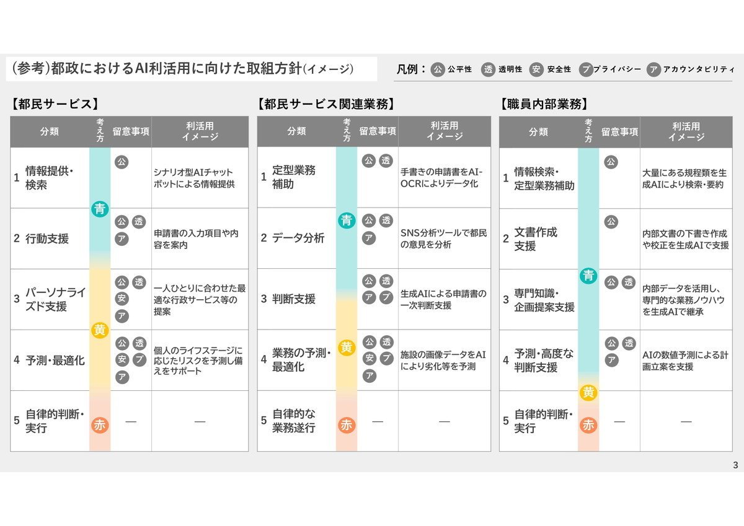Click the 赤 circle in 都民サービス table
Screen dimensions: 744x526
[100, 425]
